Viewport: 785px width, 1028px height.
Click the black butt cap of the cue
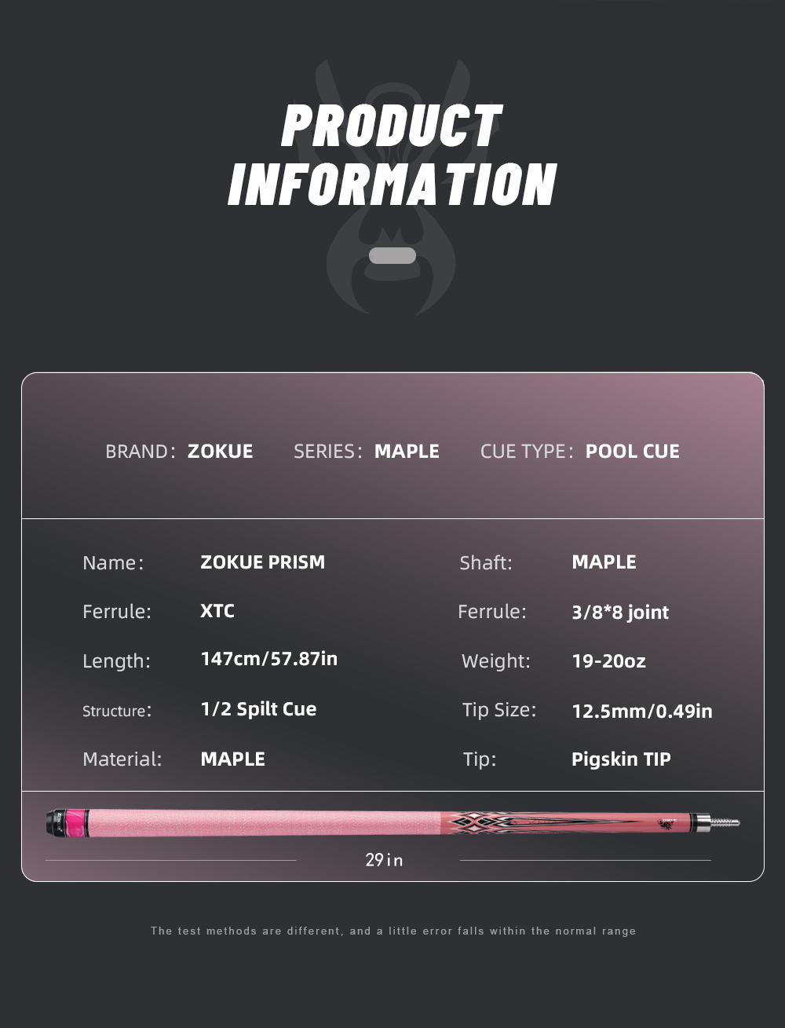pyautogui.click(x=57, y=822)
